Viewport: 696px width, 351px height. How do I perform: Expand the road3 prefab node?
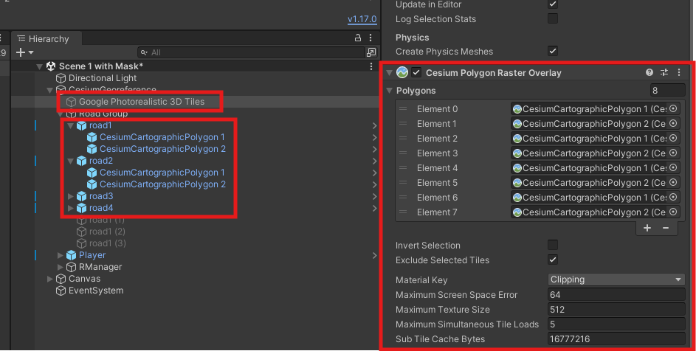coord(70,196)
